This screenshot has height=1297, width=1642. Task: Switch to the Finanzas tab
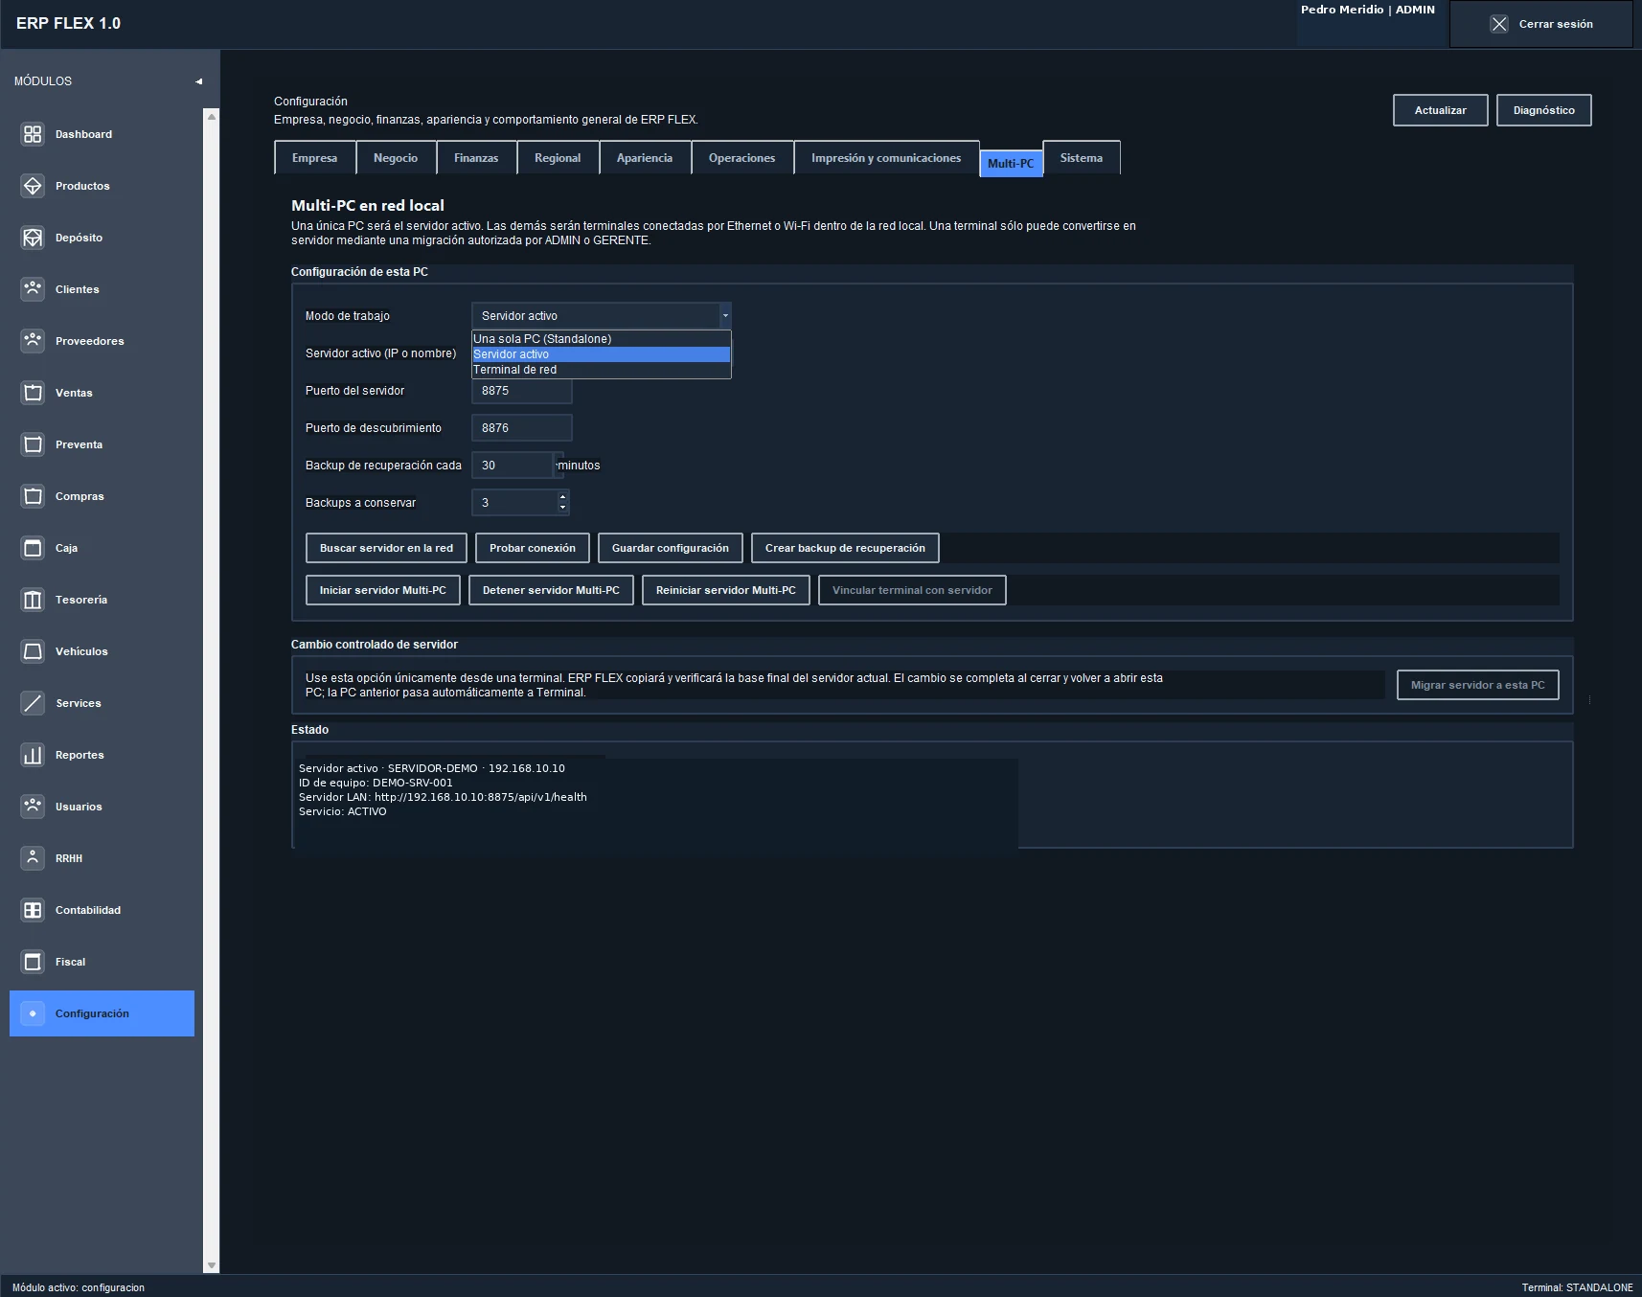(476, 158)
